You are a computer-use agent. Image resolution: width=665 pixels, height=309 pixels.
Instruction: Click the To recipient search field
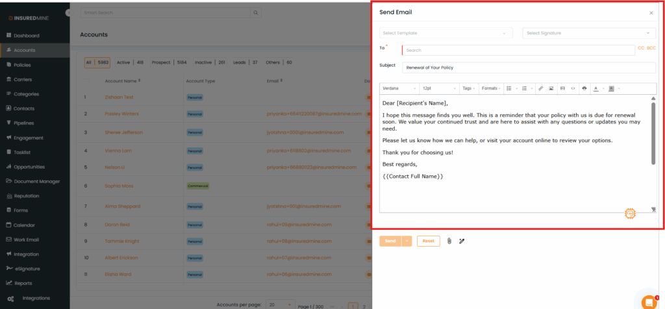click(518, 50)
